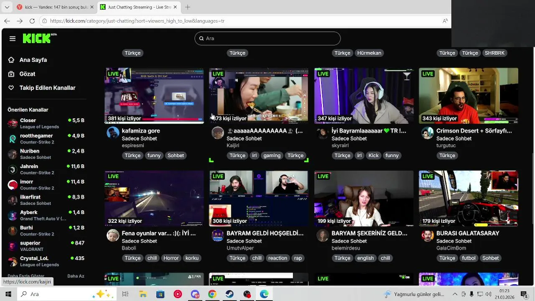Open Google Chrome from the taskbar
The width and height of the screenshot is (535, 301).
[x=212, y=294]
